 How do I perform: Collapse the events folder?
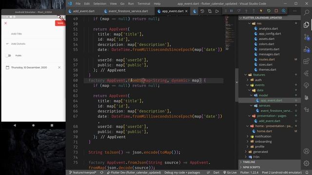248,85
